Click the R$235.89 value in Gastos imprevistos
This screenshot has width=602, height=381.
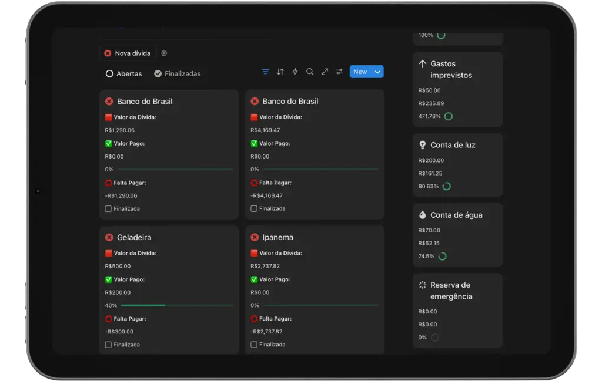(431, 103)
